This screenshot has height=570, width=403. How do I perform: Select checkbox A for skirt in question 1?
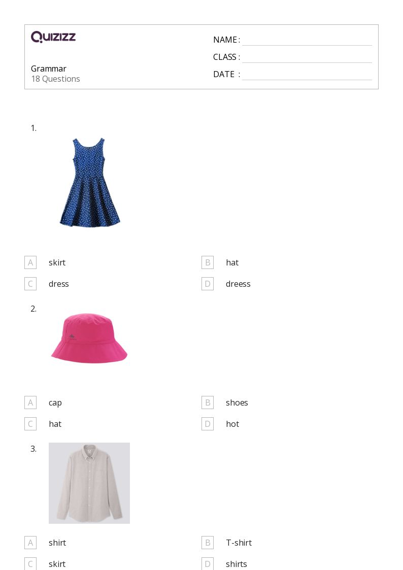point(30,262)
